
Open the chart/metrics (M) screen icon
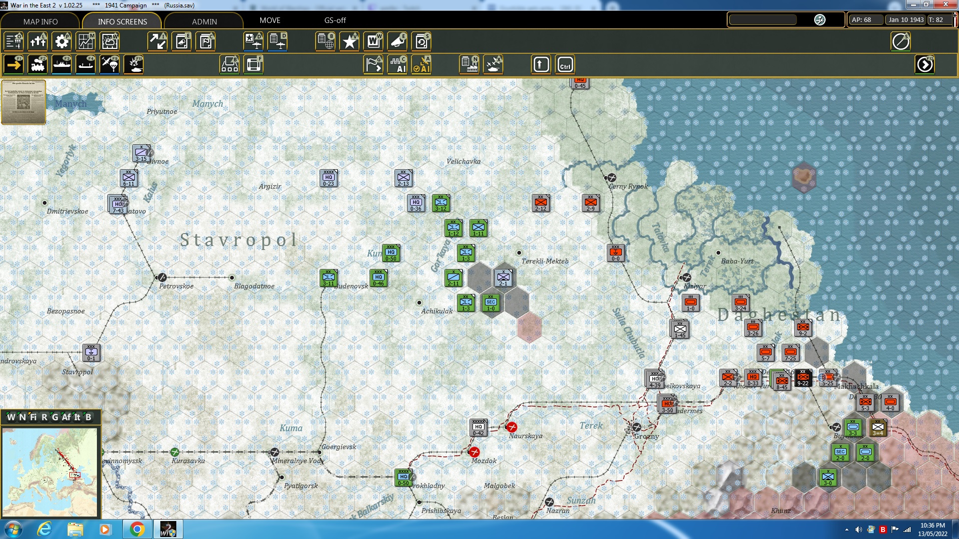[85, 41]
